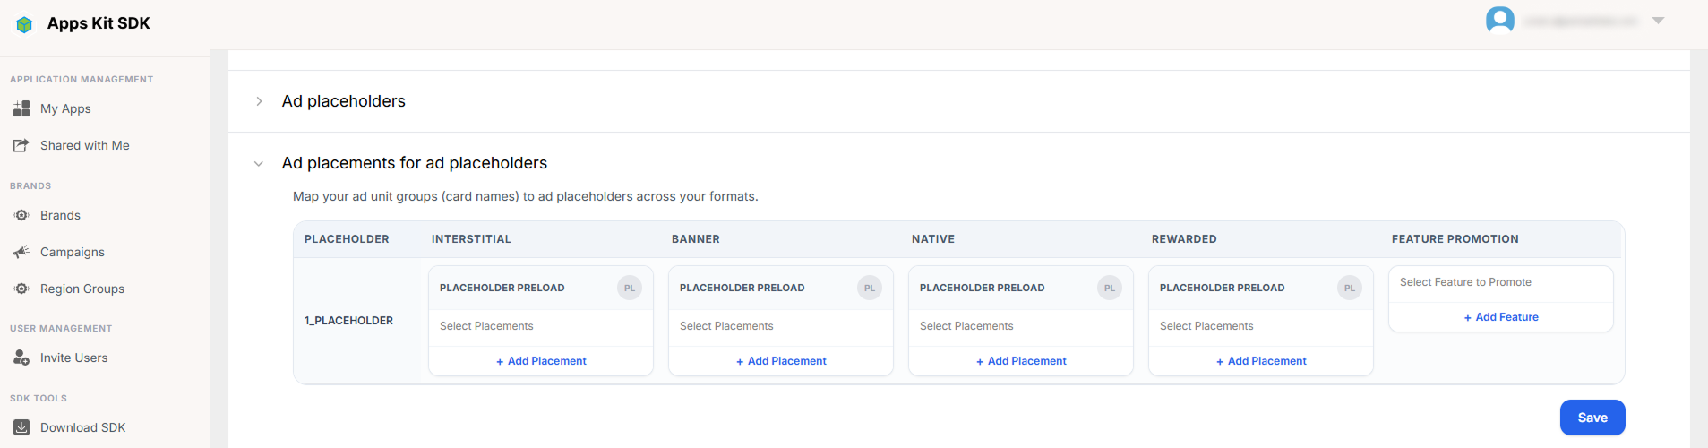This screenshot has height=448, width=1708.
Task: Click the NATIVE column header
Action: [x=933, y=239]
